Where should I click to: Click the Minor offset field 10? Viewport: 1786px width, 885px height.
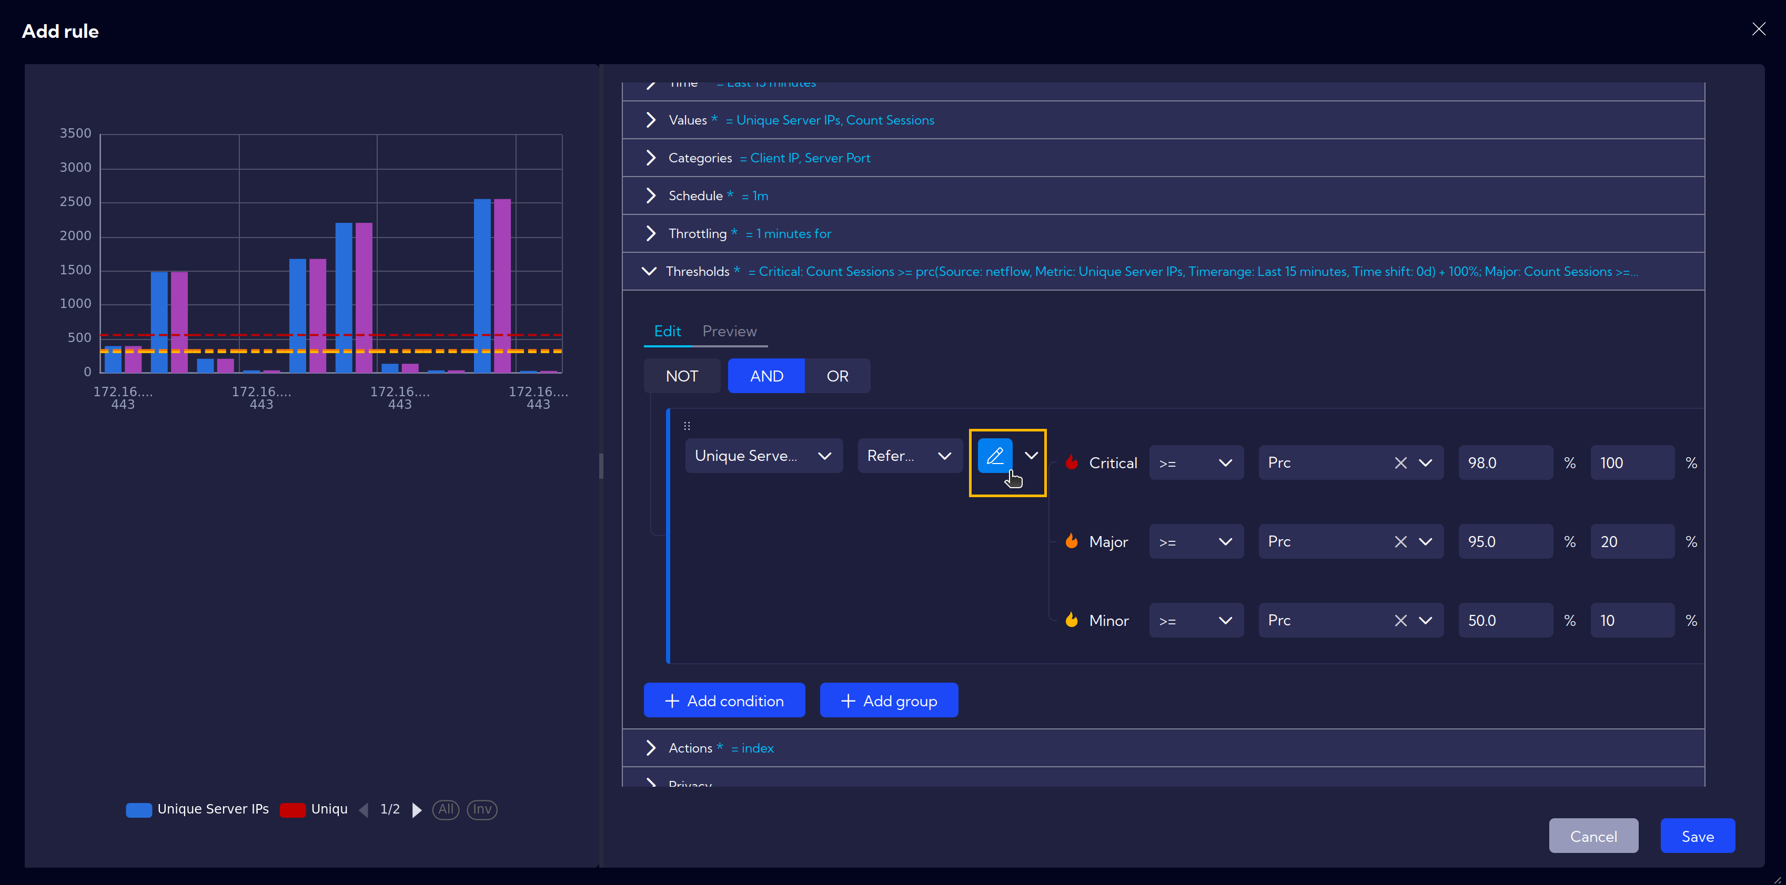[x=1632, y=621]
